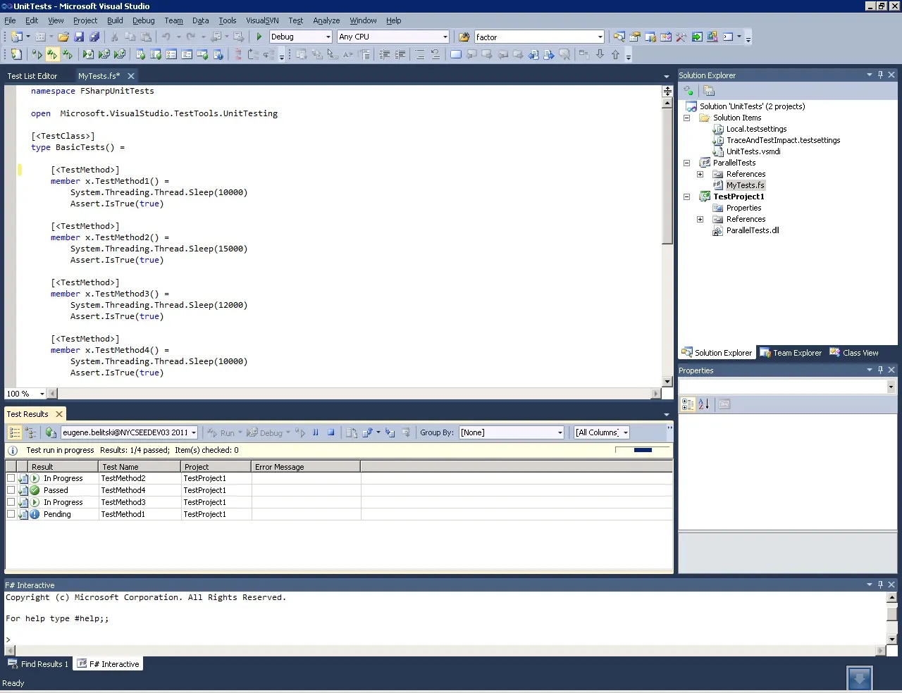Click the Save All icon
Screen dimensions: 902x693
[x=94, y=37]
